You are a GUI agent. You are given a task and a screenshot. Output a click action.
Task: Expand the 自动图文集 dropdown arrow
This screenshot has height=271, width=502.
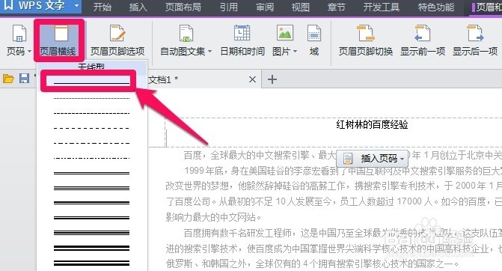pyautogui.click(x=209, y=51)
